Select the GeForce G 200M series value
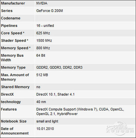Image resolution: width=136 pixels, height=138 pixels. (x=50, y=11)
